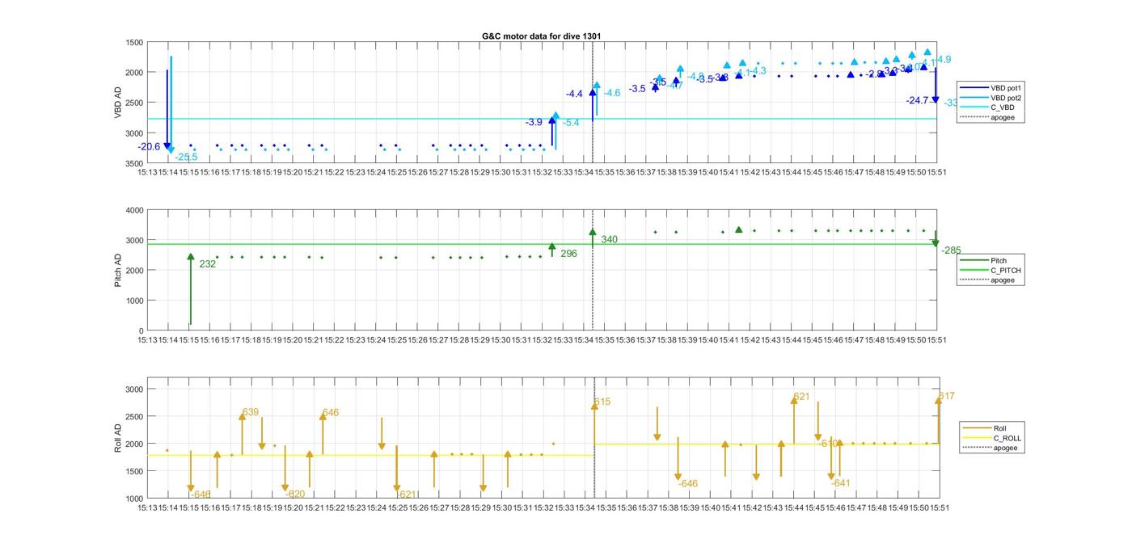Click the plot title 'G&C motor data for dive 1301'
Image resolution: width=1132 pixels, height=560 pixels.
point(541,36)
